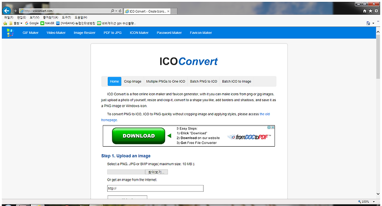Screen dimensions: 382x206
Task: Click the 100% zoom level indicator
Action: (363, 202)
